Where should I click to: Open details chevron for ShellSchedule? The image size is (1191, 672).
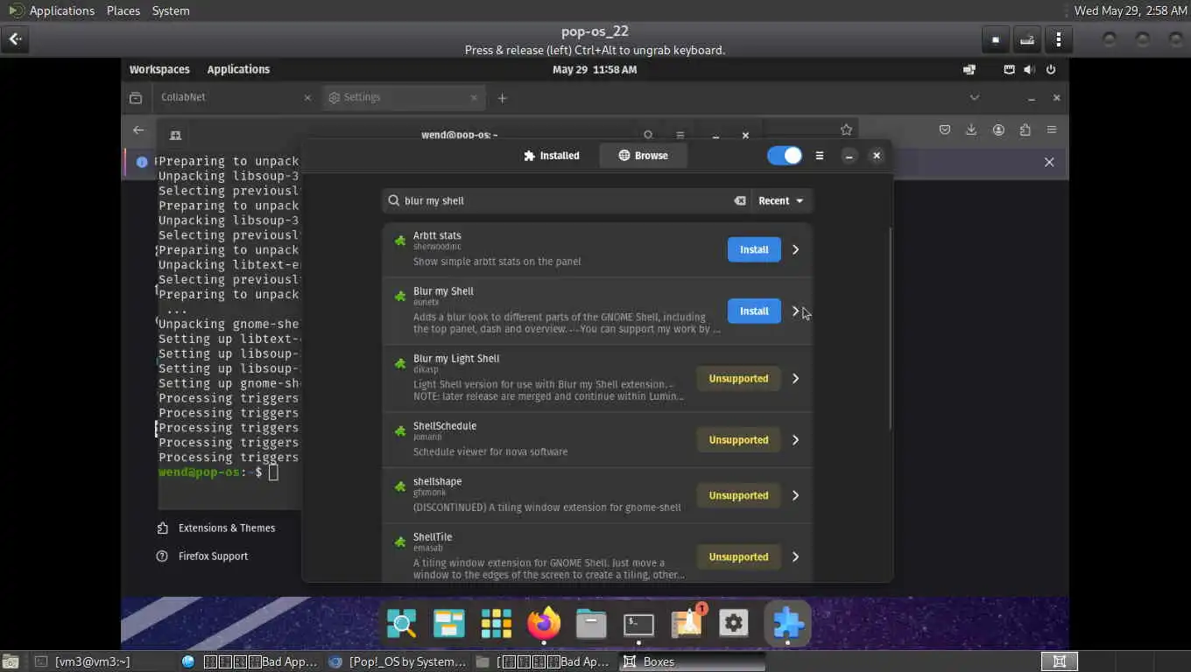click(795, 440)
